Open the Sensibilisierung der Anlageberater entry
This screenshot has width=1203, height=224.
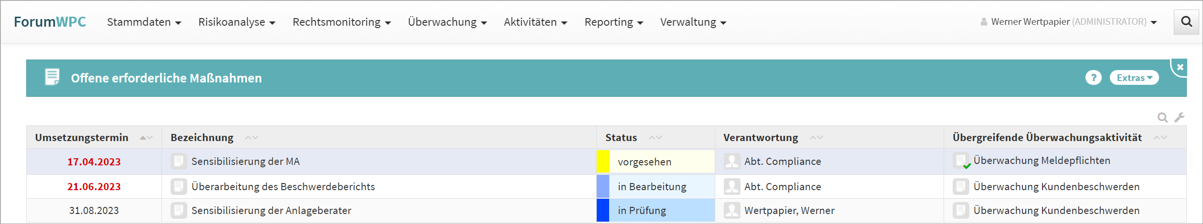pos(271,211)
